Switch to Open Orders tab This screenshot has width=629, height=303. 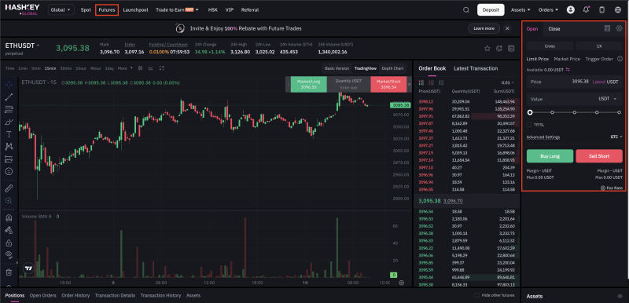click(43, 295)
